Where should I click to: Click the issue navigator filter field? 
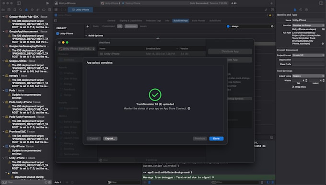click(x=26, y=182)
